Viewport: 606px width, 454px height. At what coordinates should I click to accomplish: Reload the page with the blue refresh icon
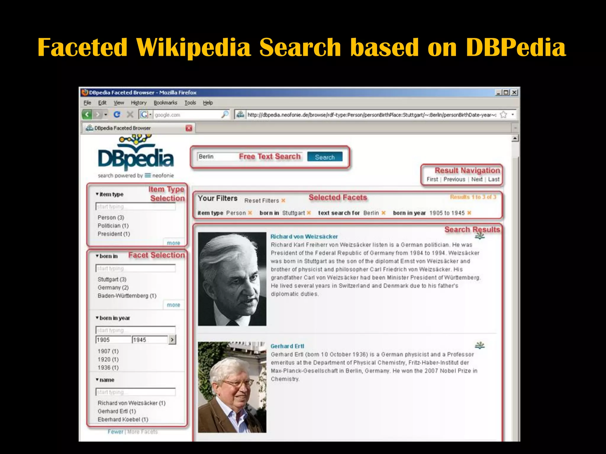(x=117, y=114)
